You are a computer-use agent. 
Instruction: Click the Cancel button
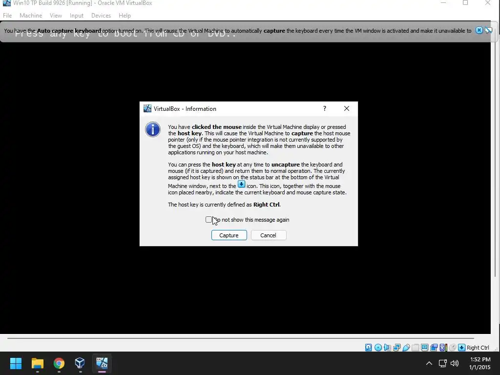269,235
